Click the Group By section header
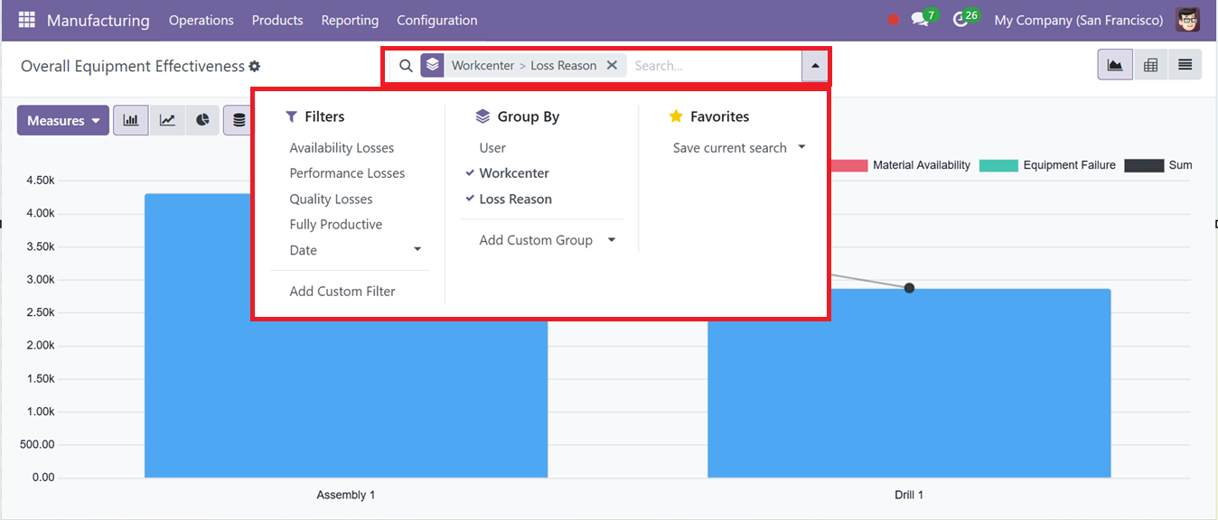The image size is (1218, 520). pos(518,116)
